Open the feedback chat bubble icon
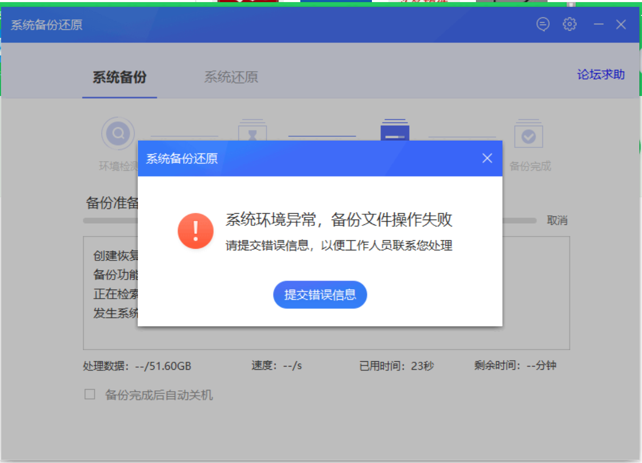The width and height of the screenshot is (642, 463). (543, 24)
